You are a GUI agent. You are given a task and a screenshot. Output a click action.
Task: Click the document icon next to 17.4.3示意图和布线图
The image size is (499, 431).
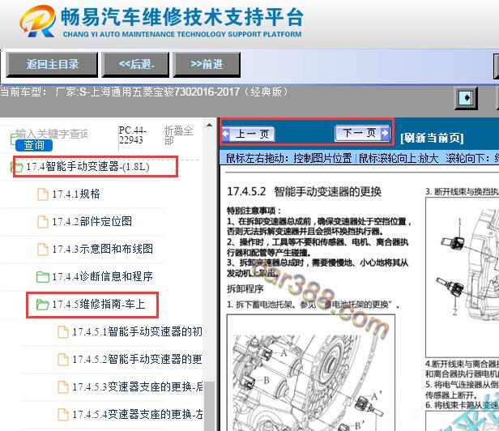click(43, 250)
